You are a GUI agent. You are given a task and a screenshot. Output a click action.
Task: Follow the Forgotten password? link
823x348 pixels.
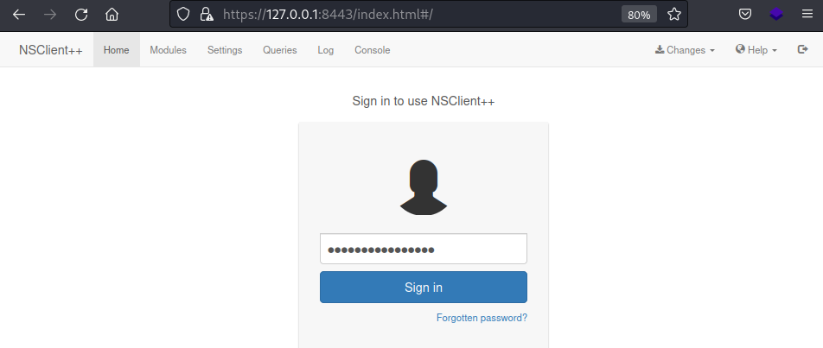click(x=482, y=318)
